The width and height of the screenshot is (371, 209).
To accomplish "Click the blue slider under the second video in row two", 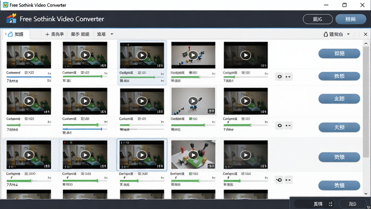I will point(82,129).
